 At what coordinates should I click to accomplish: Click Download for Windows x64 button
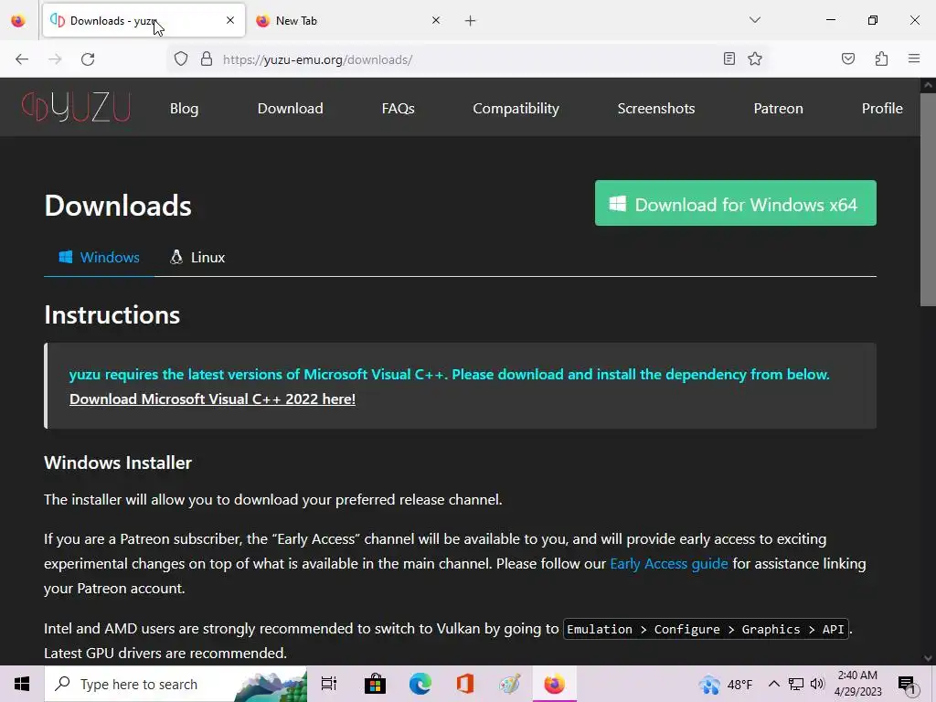coord(736,203)
